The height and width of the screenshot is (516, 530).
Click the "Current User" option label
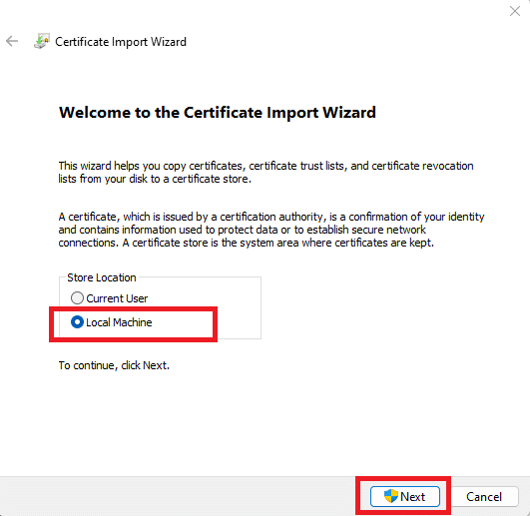point(117,298)
